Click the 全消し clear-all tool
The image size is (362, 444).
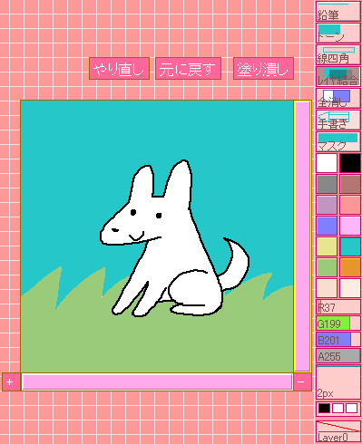coord(338,99)
